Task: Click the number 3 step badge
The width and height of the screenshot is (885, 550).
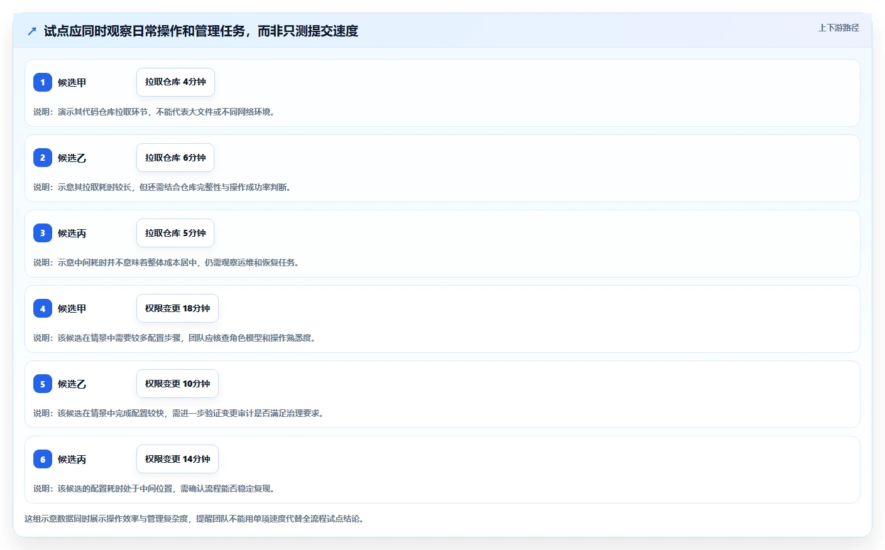Action: [x=43, y=233]
